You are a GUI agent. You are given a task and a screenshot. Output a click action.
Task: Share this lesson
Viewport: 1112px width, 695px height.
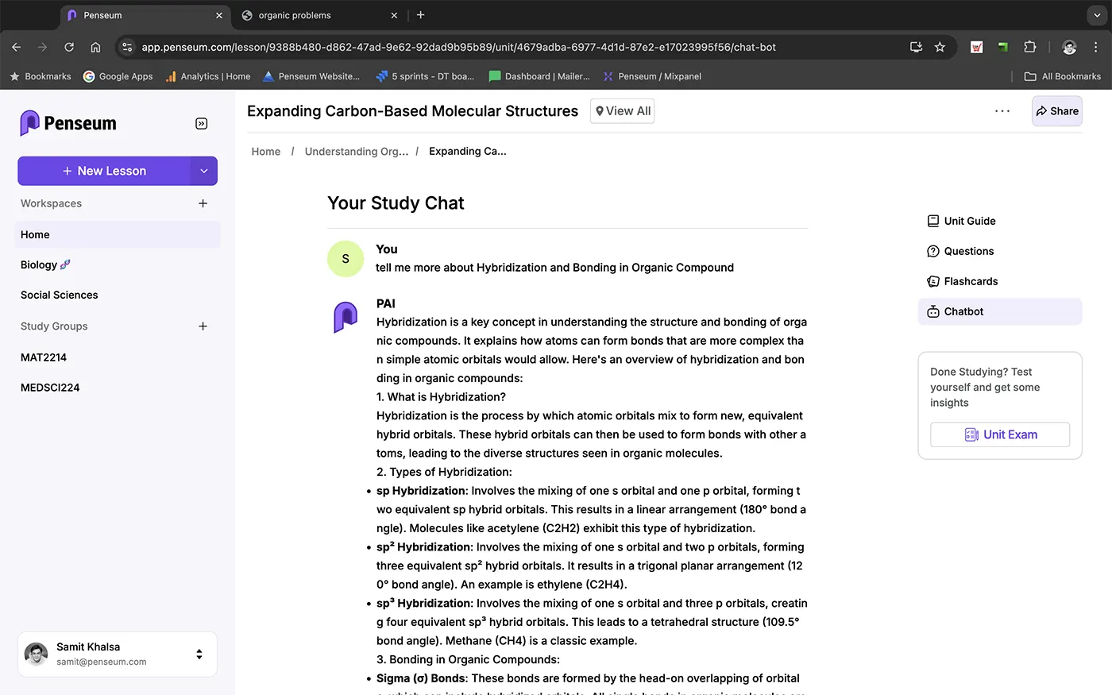[x=1057, y=111]
